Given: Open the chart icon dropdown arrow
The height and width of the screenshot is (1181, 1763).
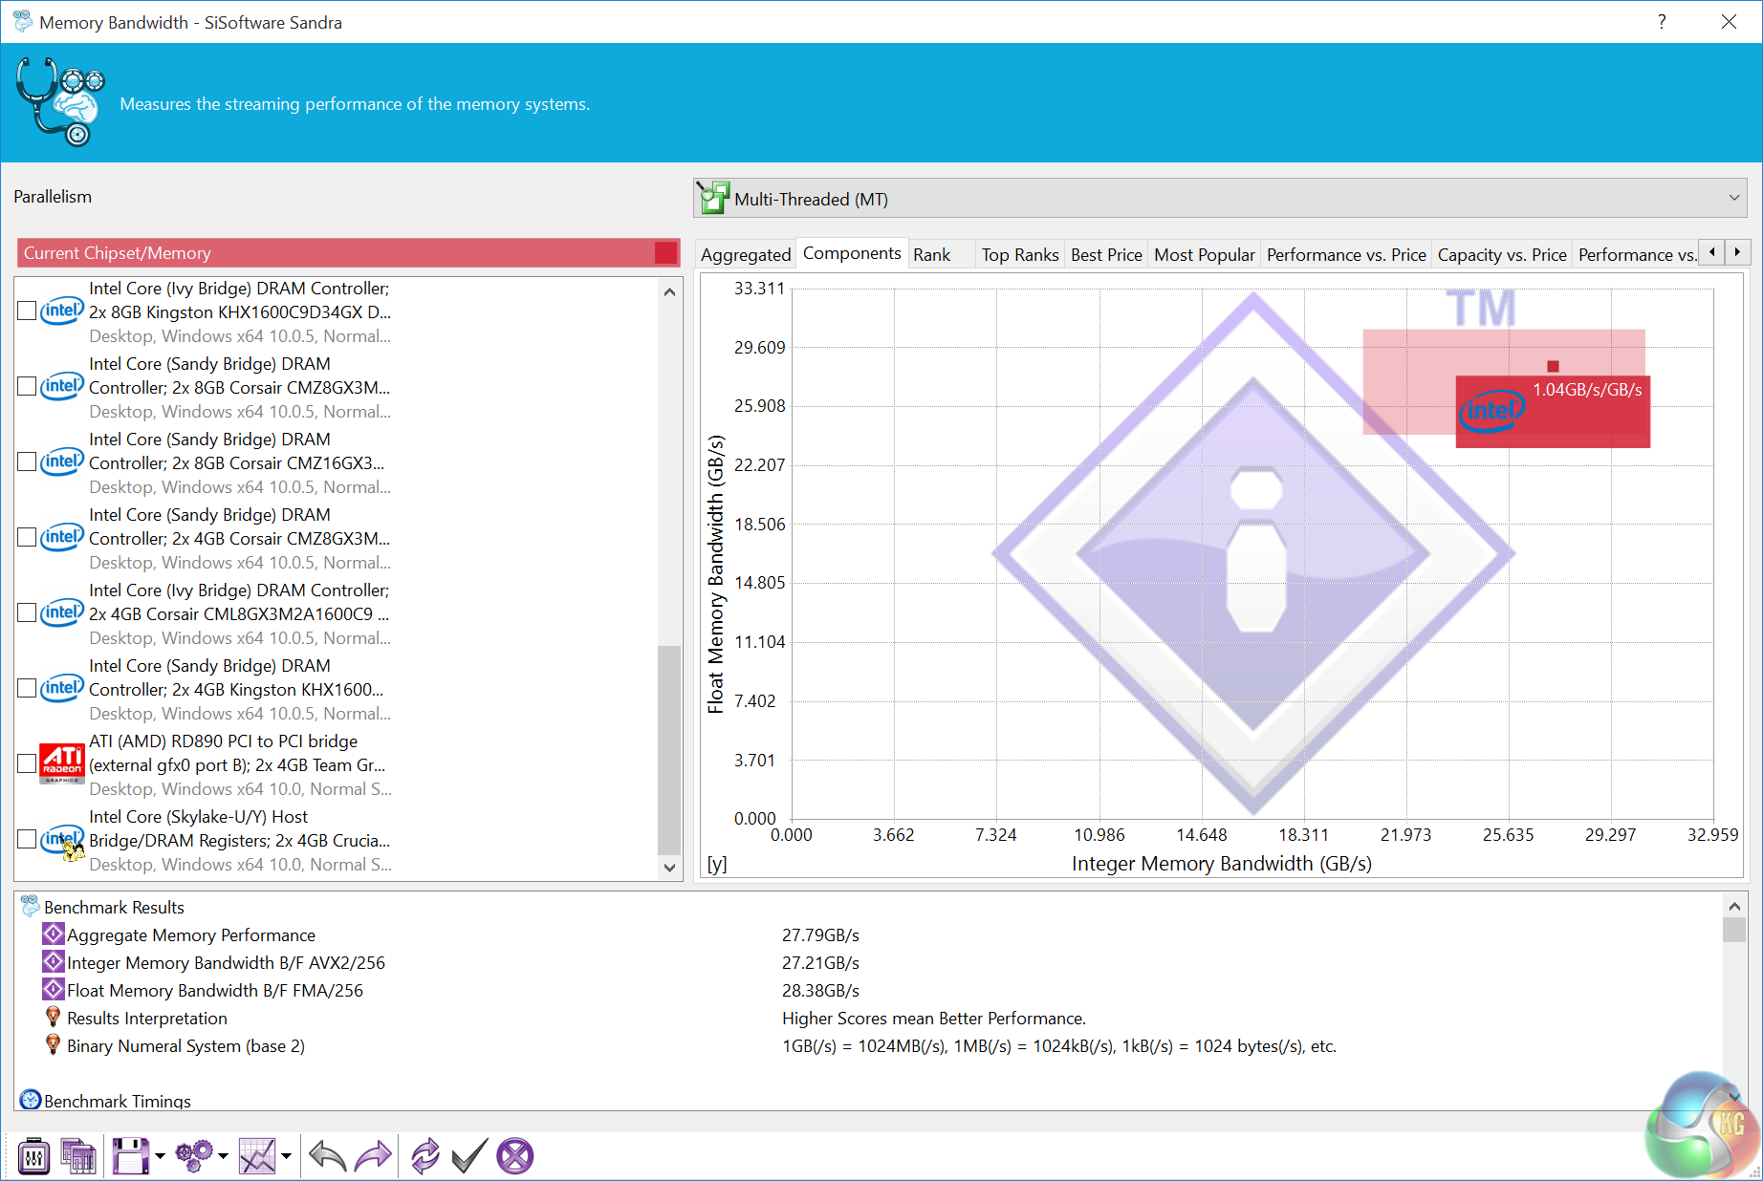Looking at the screenshot, I should coord(286,1157).
